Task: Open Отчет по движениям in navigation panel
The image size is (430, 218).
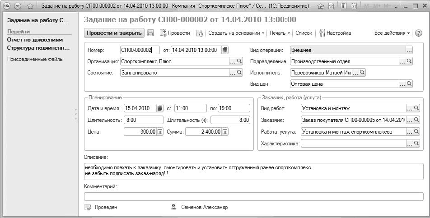Action: pos(35,40)
